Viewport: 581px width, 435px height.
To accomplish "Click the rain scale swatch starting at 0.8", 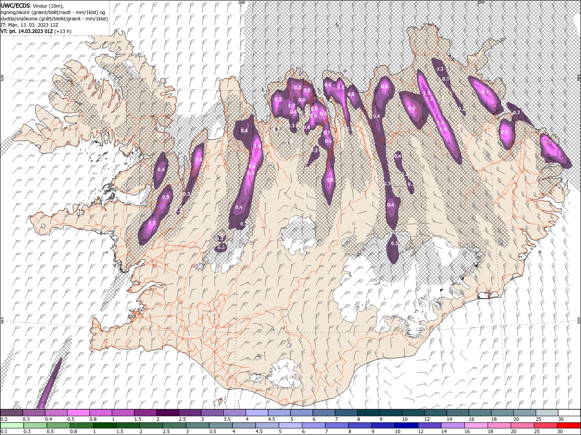I will pyautogui.click(x=82, y=425).
